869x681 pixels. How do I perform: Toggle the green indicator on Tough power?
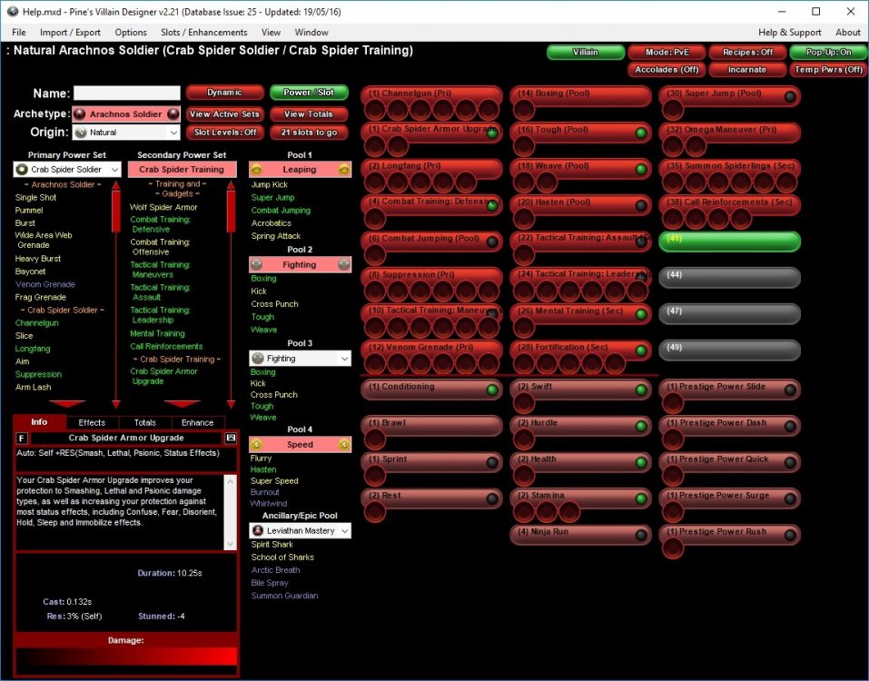tap(641, 133)
